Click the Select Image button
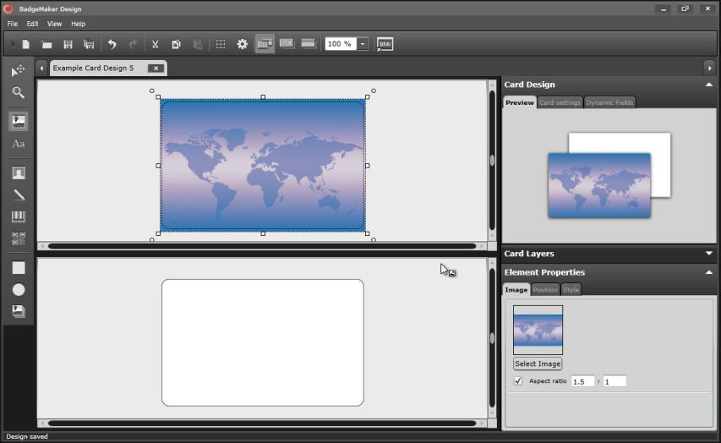The width and height of the screenshot is (721, 443). pyautogui.click(x=538, y=364)
